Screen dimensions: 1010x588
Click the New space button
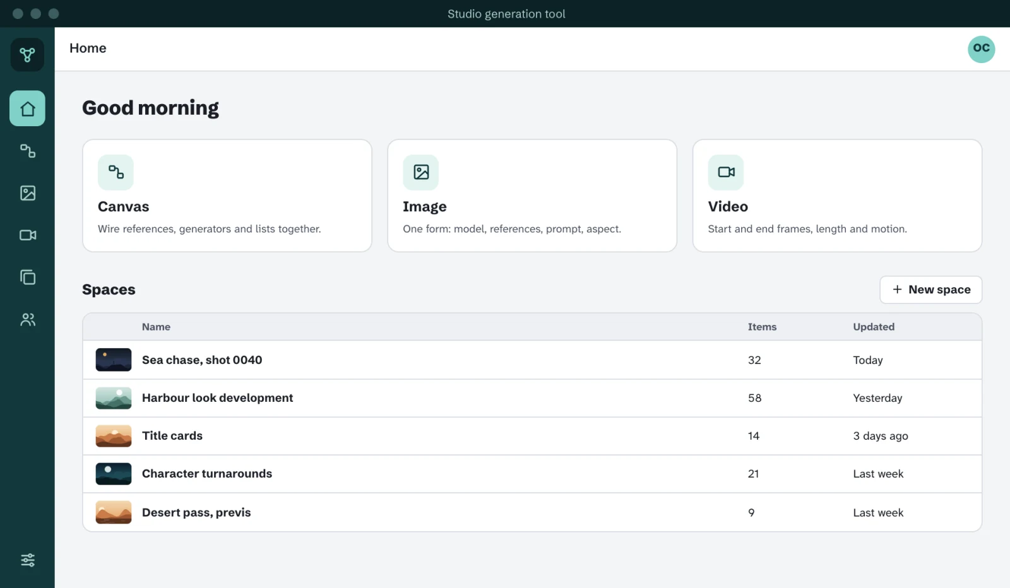[x=931, y=290]
